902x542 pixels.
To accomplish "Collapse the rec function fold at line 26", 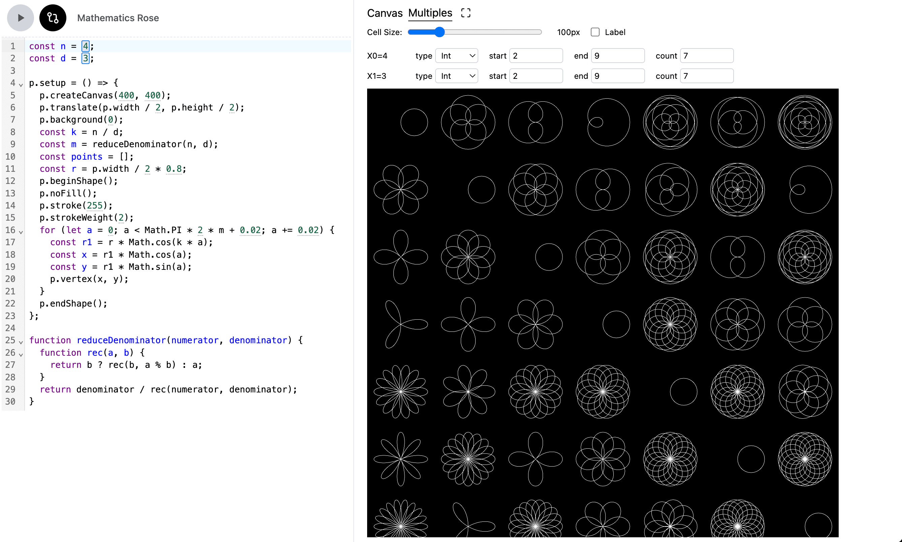I will point(21,354).
